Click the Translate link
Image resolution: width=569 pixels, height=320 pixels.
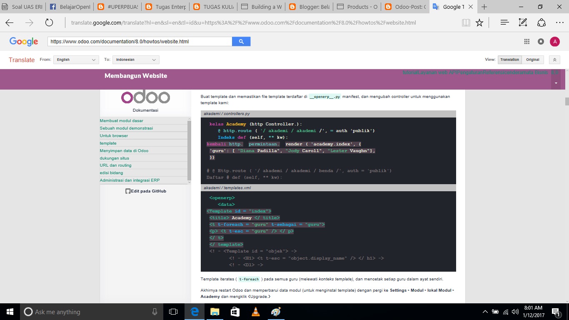22,60
